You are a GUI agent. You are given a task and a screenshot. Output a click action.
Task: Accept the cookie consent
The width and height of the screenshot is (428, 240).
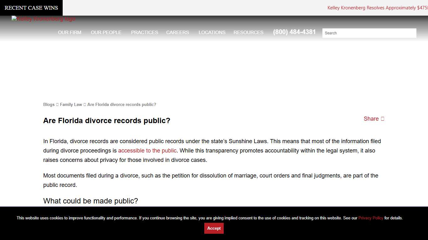[214, 228]
